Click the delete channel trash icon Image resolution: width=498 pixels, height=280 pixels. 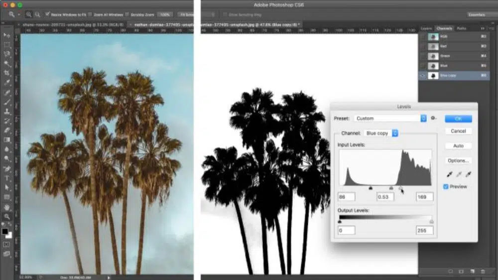[x=482, y=272]
